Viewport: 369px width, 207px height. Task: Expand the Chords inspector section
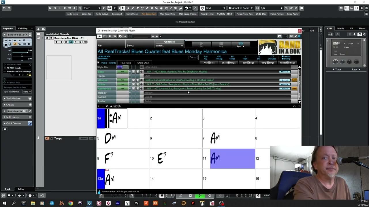pos(17,105)
